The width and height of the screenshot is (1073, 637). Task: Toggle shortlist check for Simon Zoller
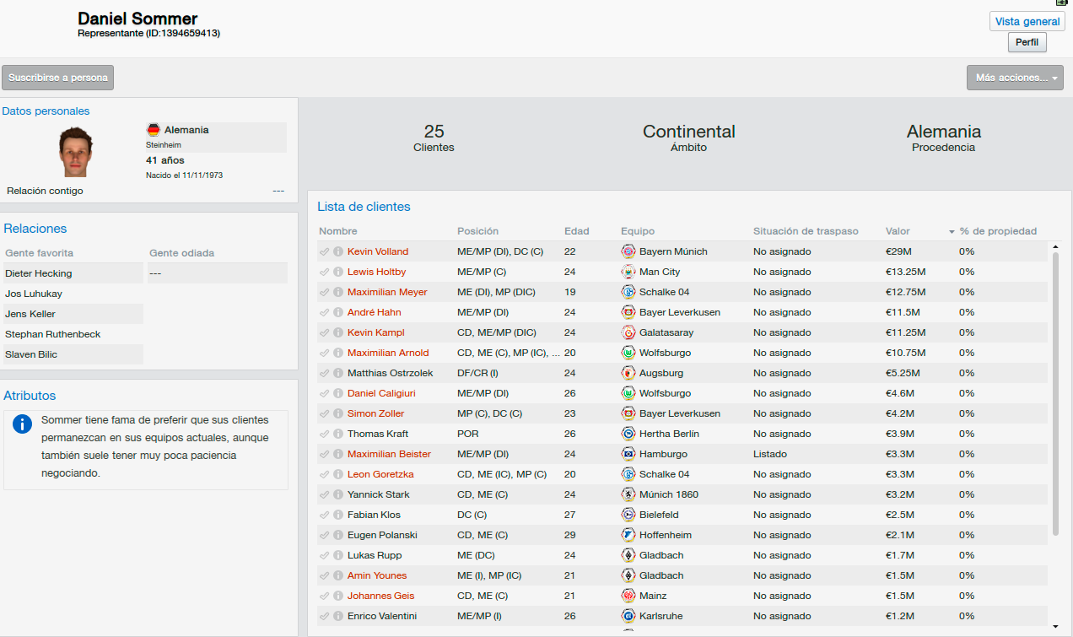pos(325,413)
